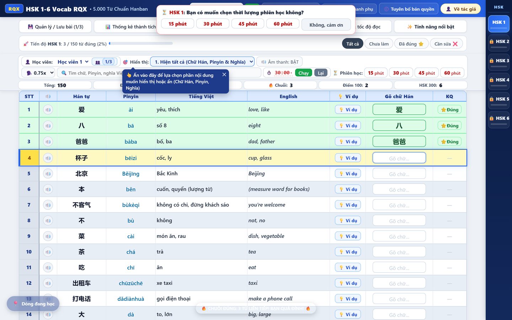Go to the HSK 6 tab
This screenshot has width=512, height=320.
click(x=499, y=120)
